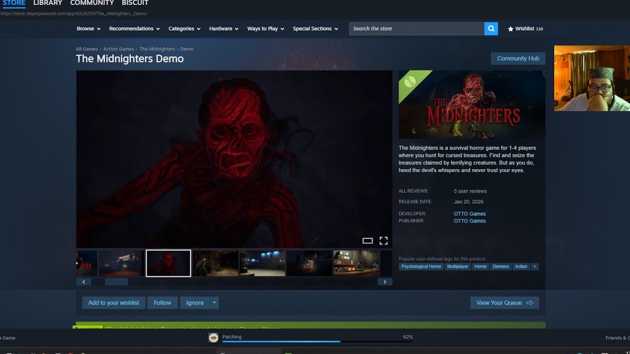630x354 pixels.
Task: Go to the STORE tab
Action: (14, 3)
